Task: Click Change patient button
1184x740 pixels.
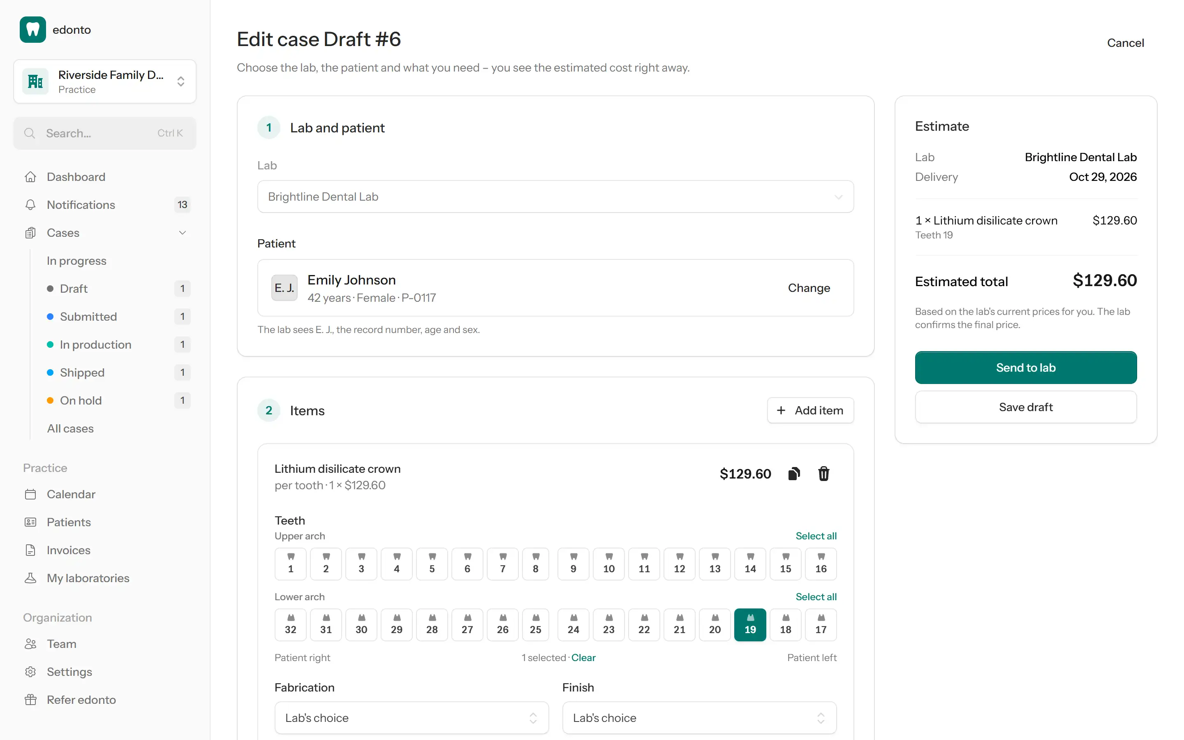Action: (809, 288)
